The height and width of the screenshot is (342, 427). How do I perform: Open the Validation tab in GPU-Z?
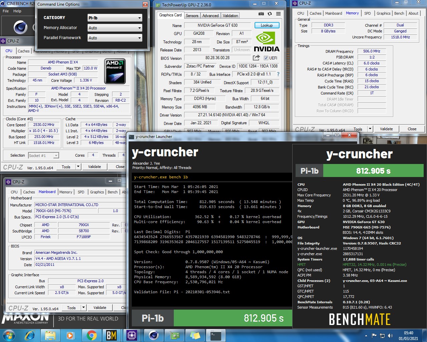click(x=230, y=15)
